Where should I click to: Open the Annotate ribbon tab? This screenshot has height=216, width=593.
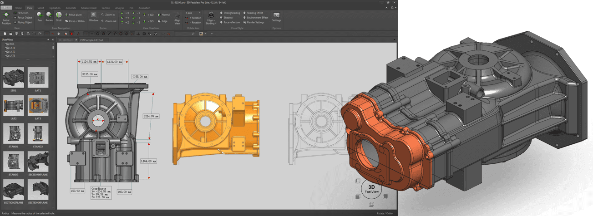[x=71, y=8]
